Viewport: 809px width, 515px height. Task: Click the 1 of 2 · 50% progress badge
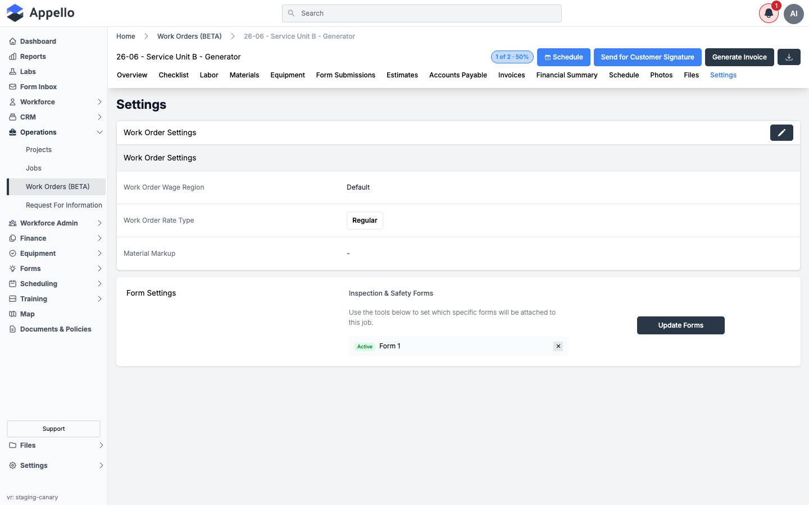click(512, 57)
